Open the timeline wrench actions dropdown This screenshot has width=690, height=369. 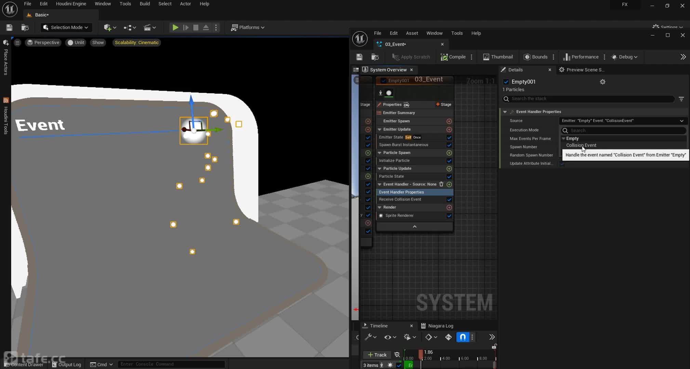[x=370, y=337]
